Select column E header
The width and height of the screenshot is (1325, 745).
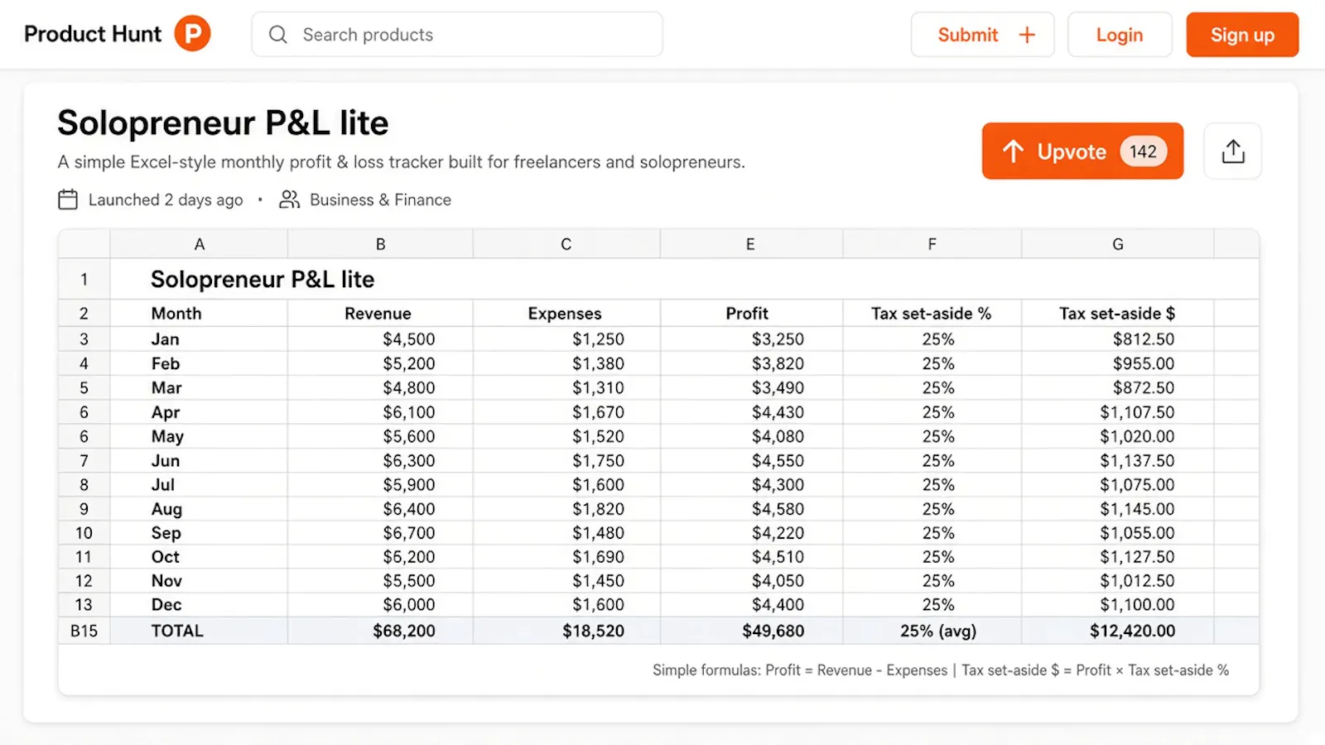click(750, 244)
